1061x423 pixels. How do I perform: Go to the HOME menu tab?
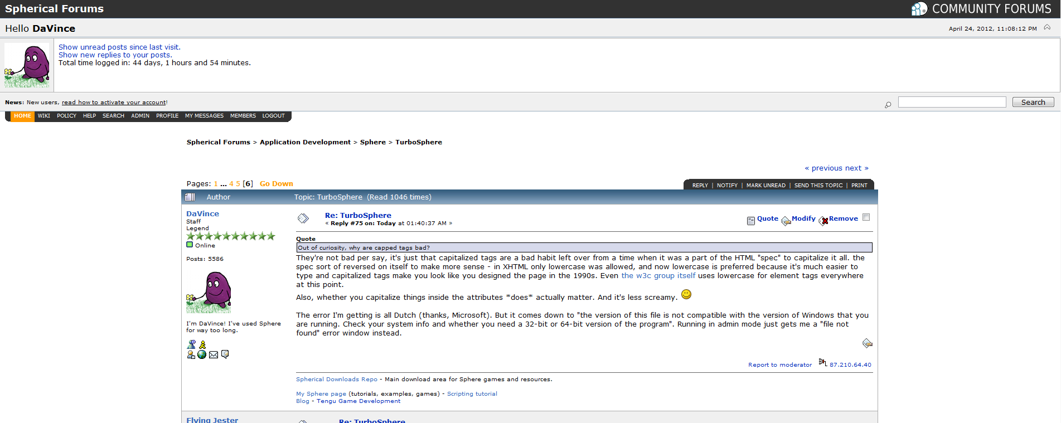pos(22,116)
